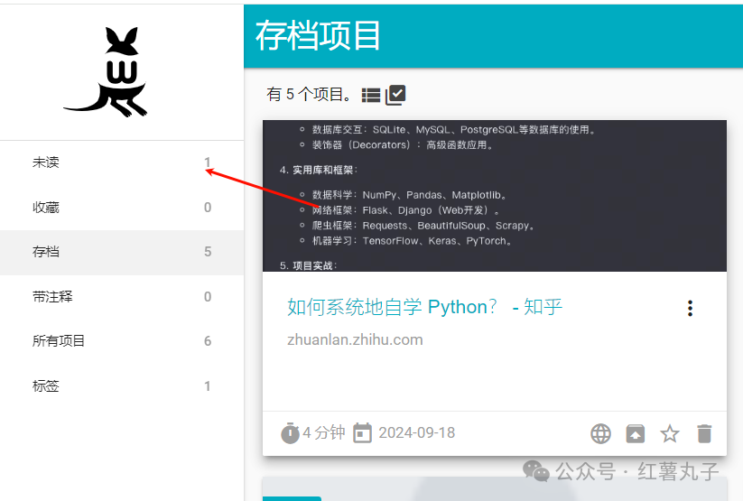Click the zhuanlan.zhihu.com domain link
Screen dimensions: 743x501
355,339
